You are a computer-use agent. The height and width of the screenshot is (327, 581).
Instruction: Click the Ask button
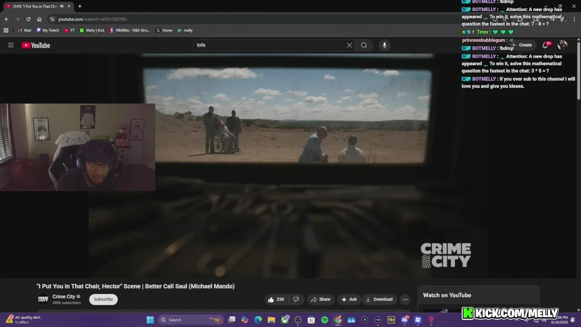[x=349, y=299]
